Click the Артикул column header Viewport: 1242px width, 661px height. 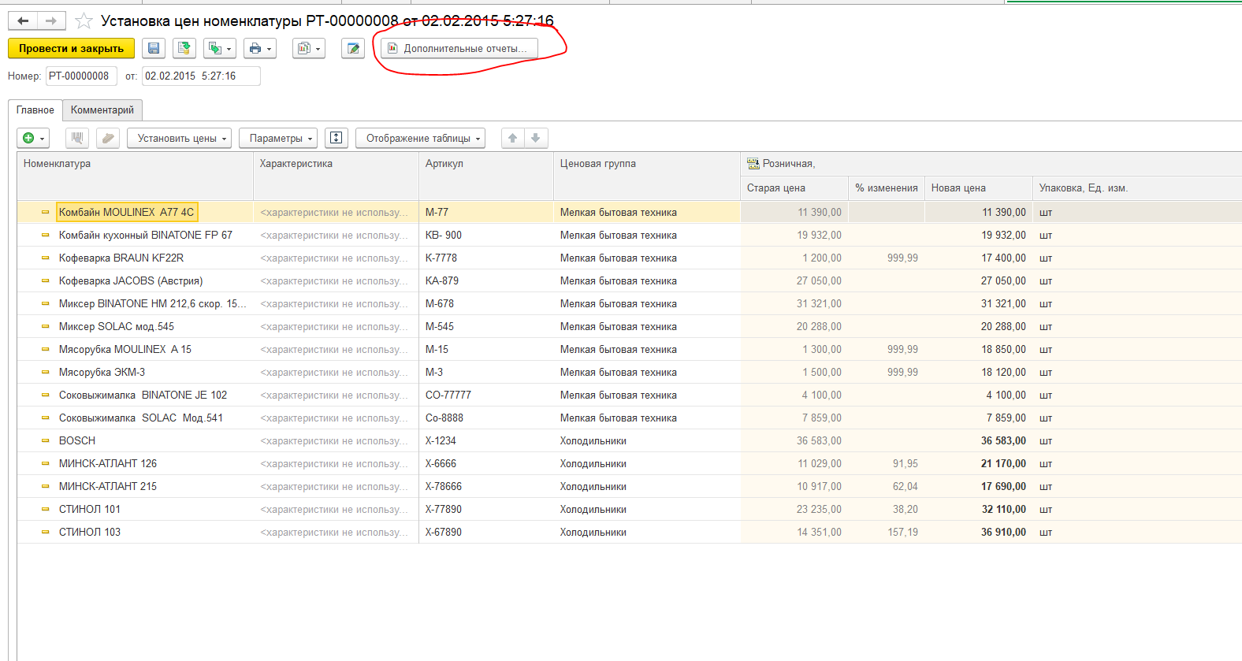(x=486, y=176)
